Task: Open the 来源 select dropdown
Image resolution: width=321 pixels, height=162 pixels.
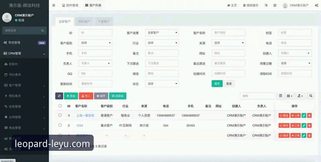Action: coord(228,43)
